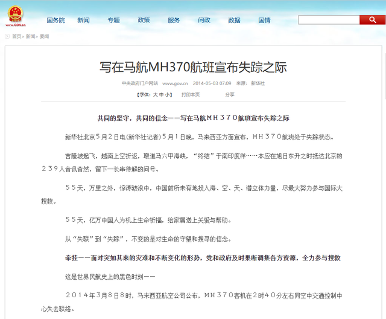Click the article title 写在马航MH370航班宣布失踪之际

(193, 67)
